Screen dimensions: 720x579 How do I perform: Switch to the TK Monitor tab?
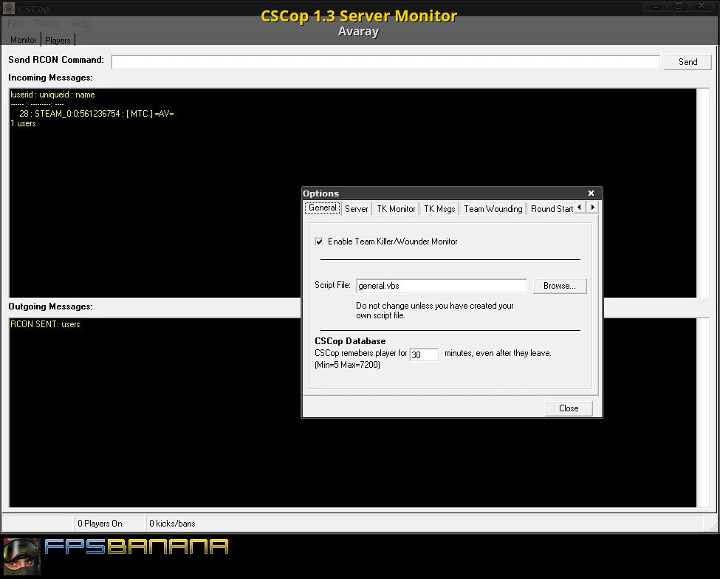[x=396, y=209]
